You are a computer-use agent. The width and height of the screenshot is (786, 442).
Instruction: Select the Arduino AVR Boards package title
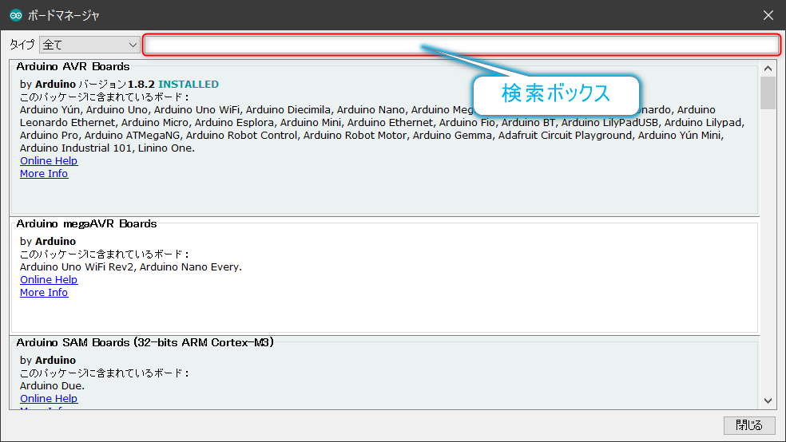73,66
